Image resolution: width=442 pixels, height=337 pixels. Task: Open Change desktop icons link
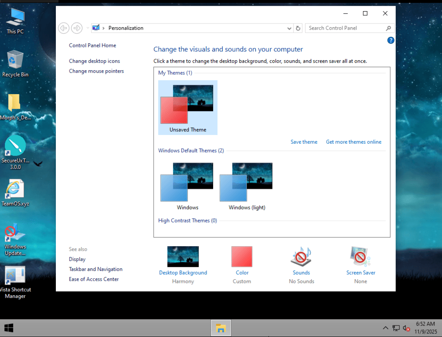click(x=94, y=61)
